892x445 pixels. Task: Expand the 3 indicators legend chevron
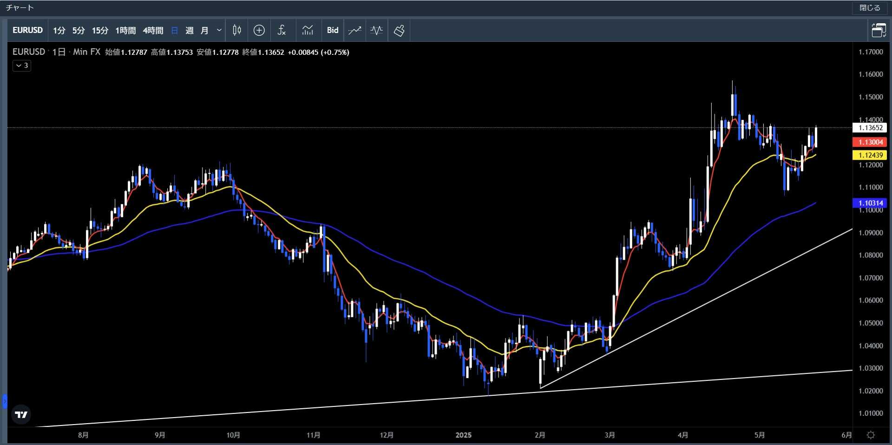pyautogui.click(x=22, y=65)
